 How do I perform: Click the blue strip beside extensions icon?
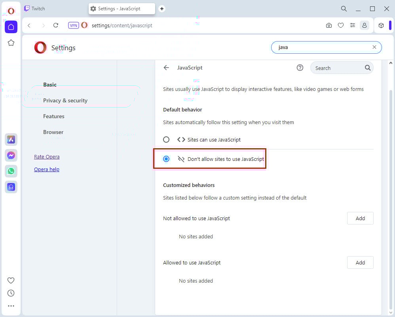390,25
